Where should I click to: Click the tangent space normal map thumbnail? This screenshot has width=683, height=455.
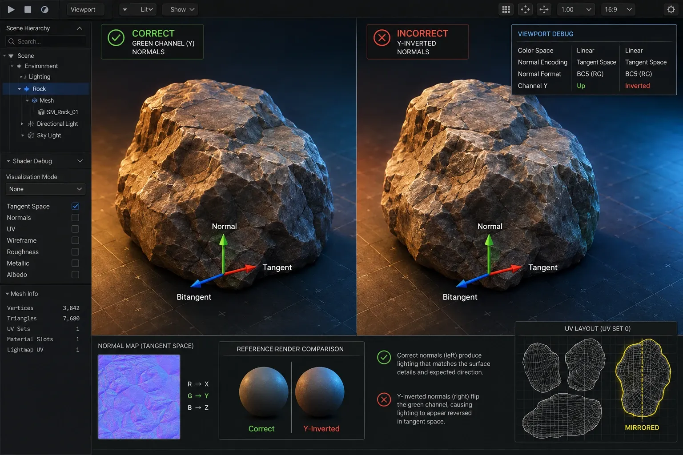(139, 397)
